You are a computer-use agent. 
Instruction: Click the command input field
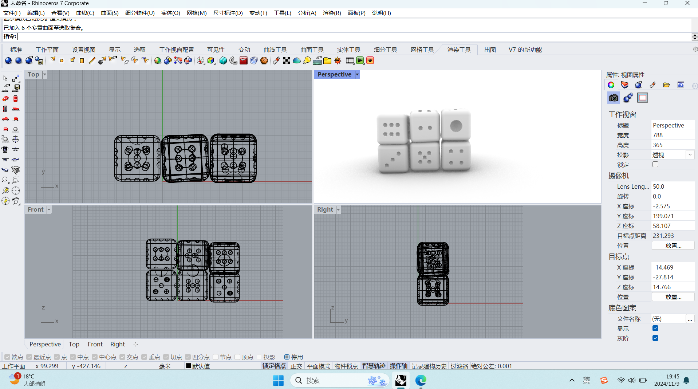(353, 36)
